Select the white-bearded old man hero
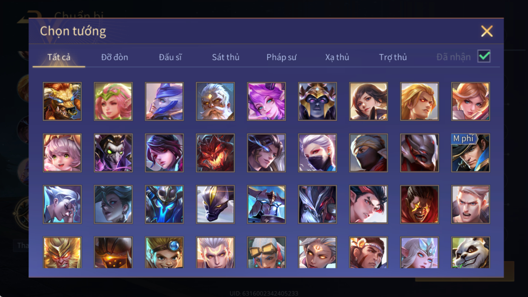The width and height of the screenshot is (528, 297). point(215,102)
